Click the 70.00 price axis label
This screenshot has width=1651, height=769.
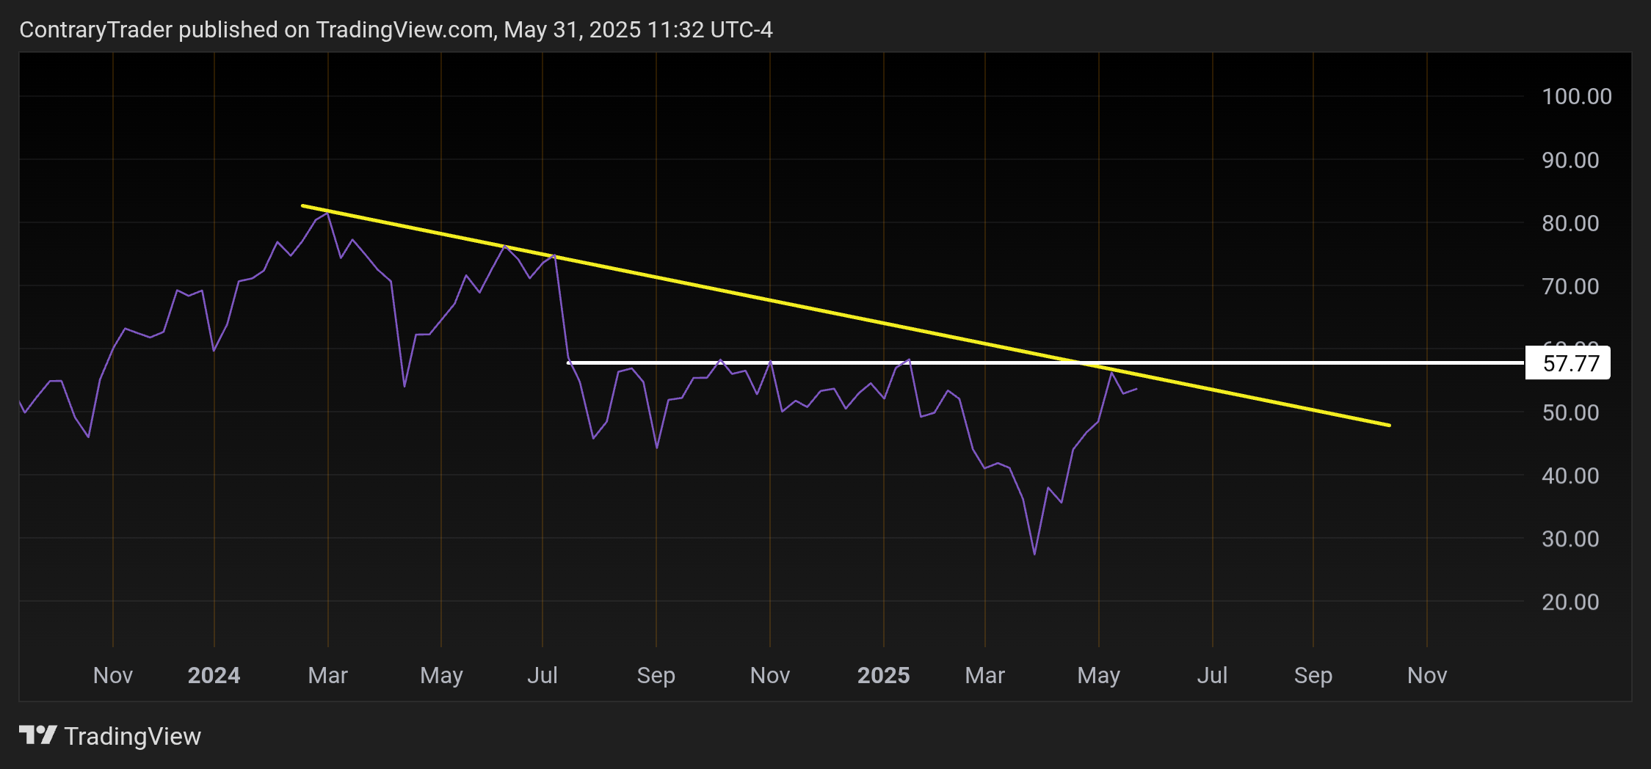(1570, 286)
